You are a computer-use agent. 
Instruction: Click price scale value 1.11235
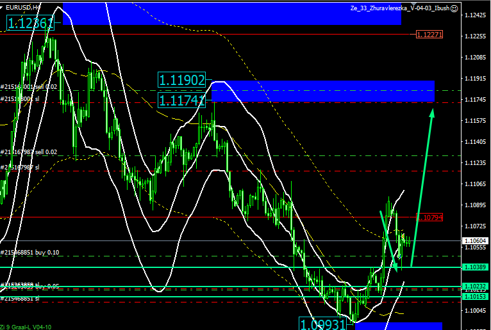(x=476, y=163)
